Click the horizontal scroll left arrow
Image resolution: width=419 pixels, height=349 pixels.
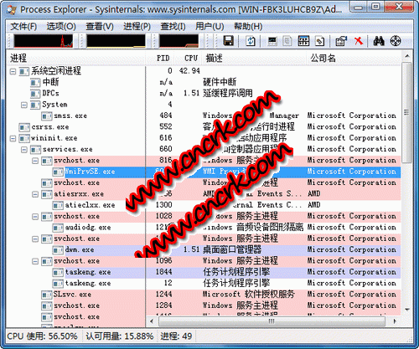click(152, 321)
